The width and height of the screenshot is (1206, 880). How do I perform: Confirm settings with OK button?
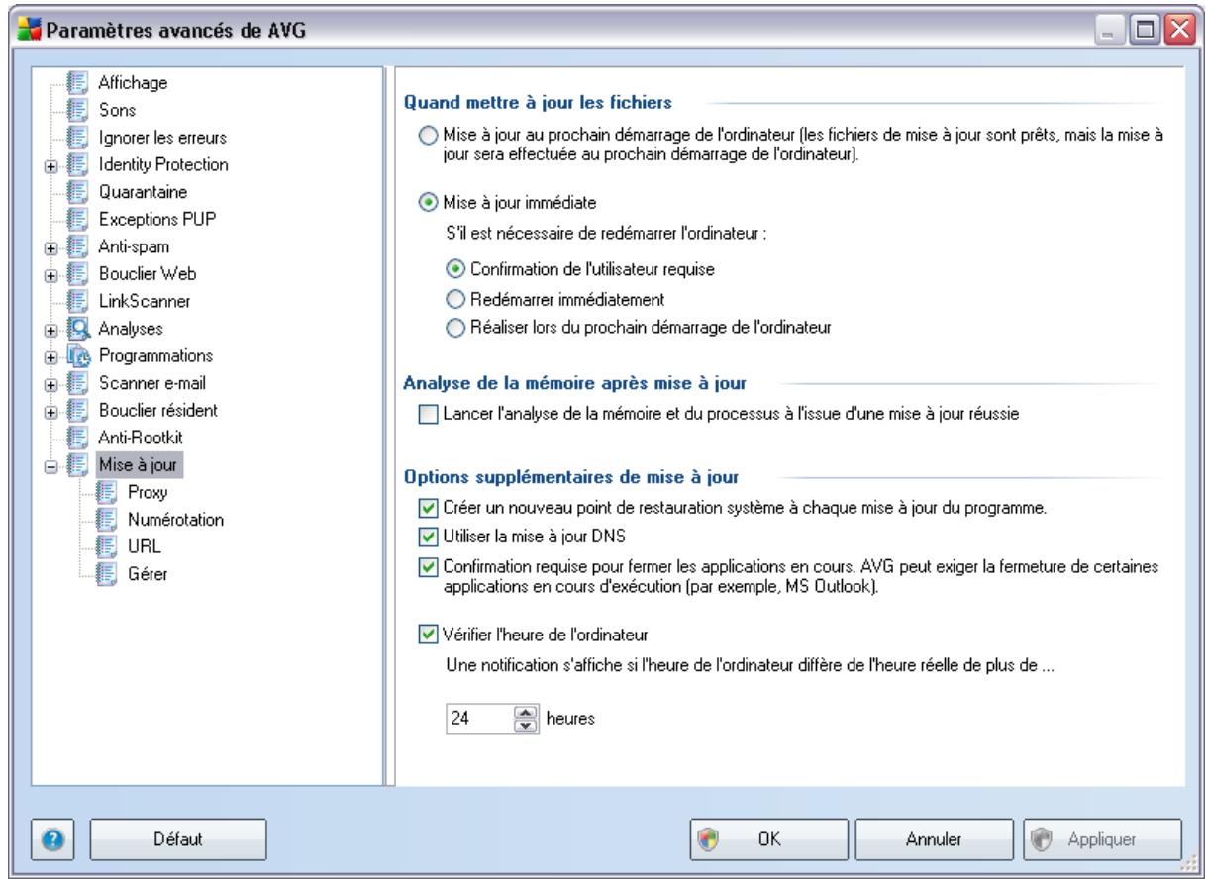(x=768, y=838)
